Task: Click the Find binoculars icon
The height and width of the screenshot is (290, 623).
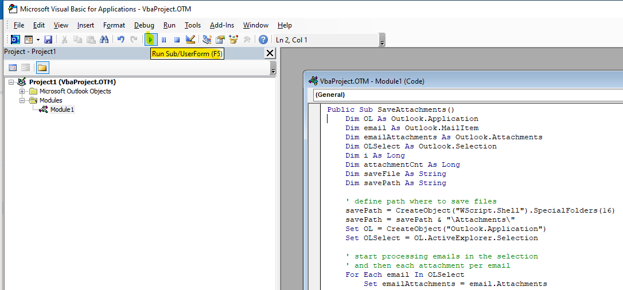Action: [x=104, y=40]
